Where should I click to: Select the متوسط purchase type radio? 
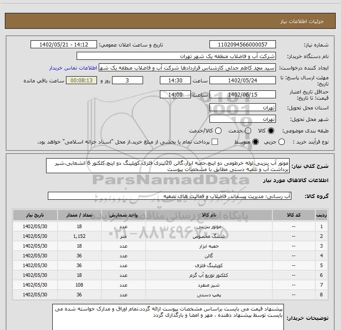(256, 142)
